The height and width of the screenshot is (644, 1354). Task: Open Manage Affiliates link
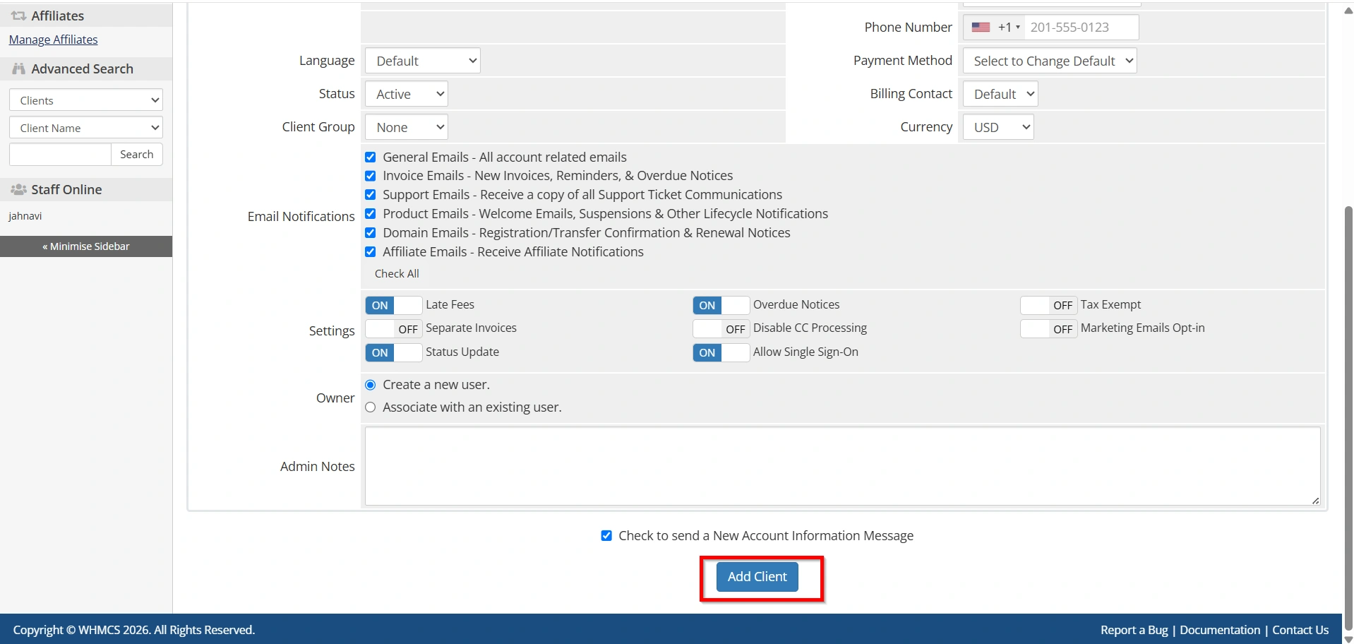[x=53, y=40]
